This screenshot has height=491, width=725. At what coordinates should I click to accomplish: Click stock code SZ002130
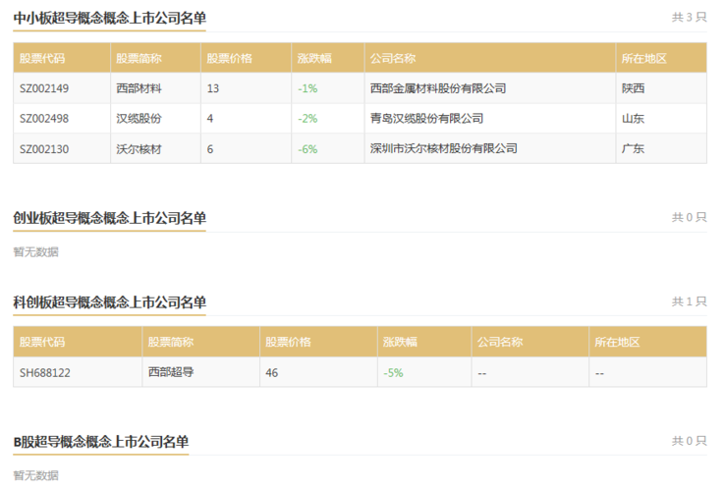[x=44, y=149]
